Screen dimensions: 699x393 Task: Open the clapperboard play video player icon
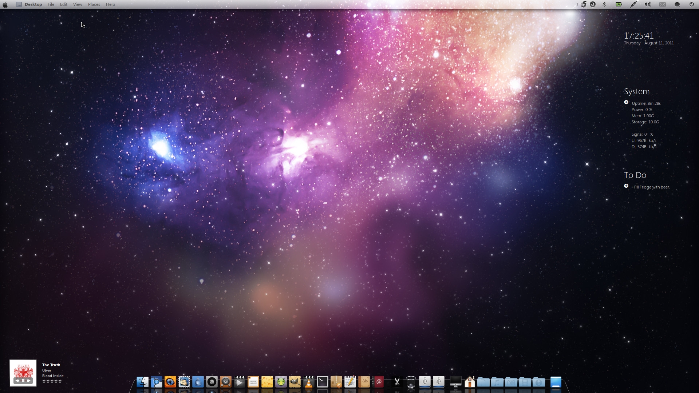pos(239,382)
